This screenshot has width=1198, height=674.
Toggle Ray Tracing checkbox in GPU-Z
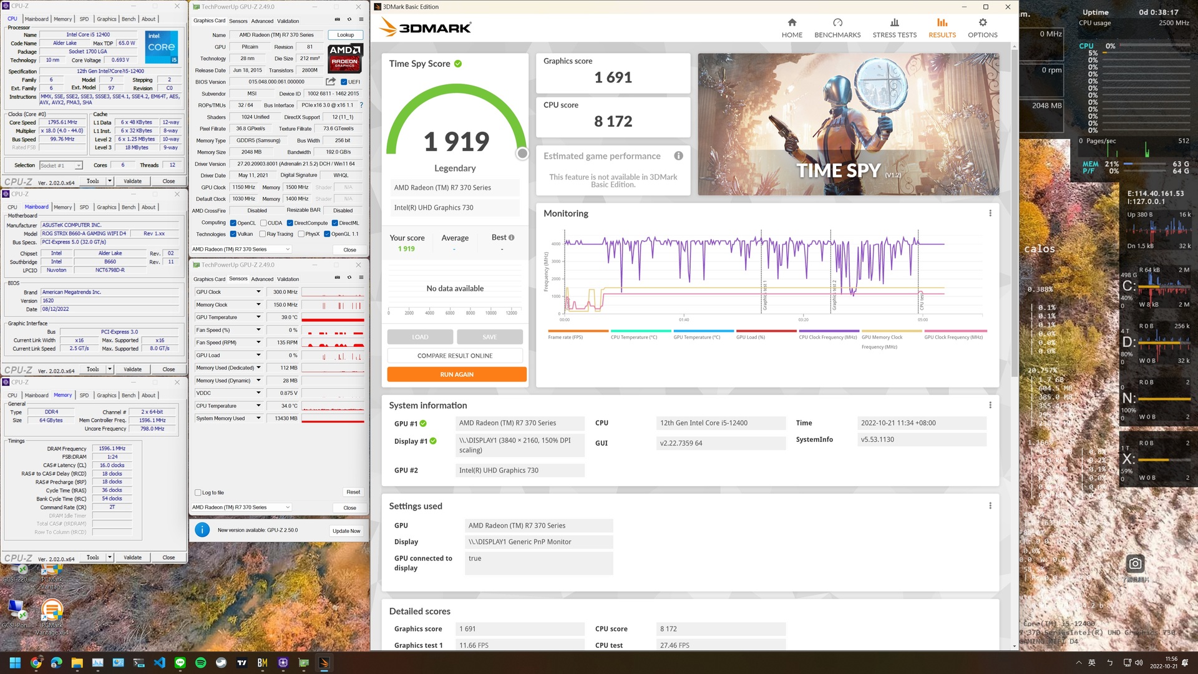263,234
